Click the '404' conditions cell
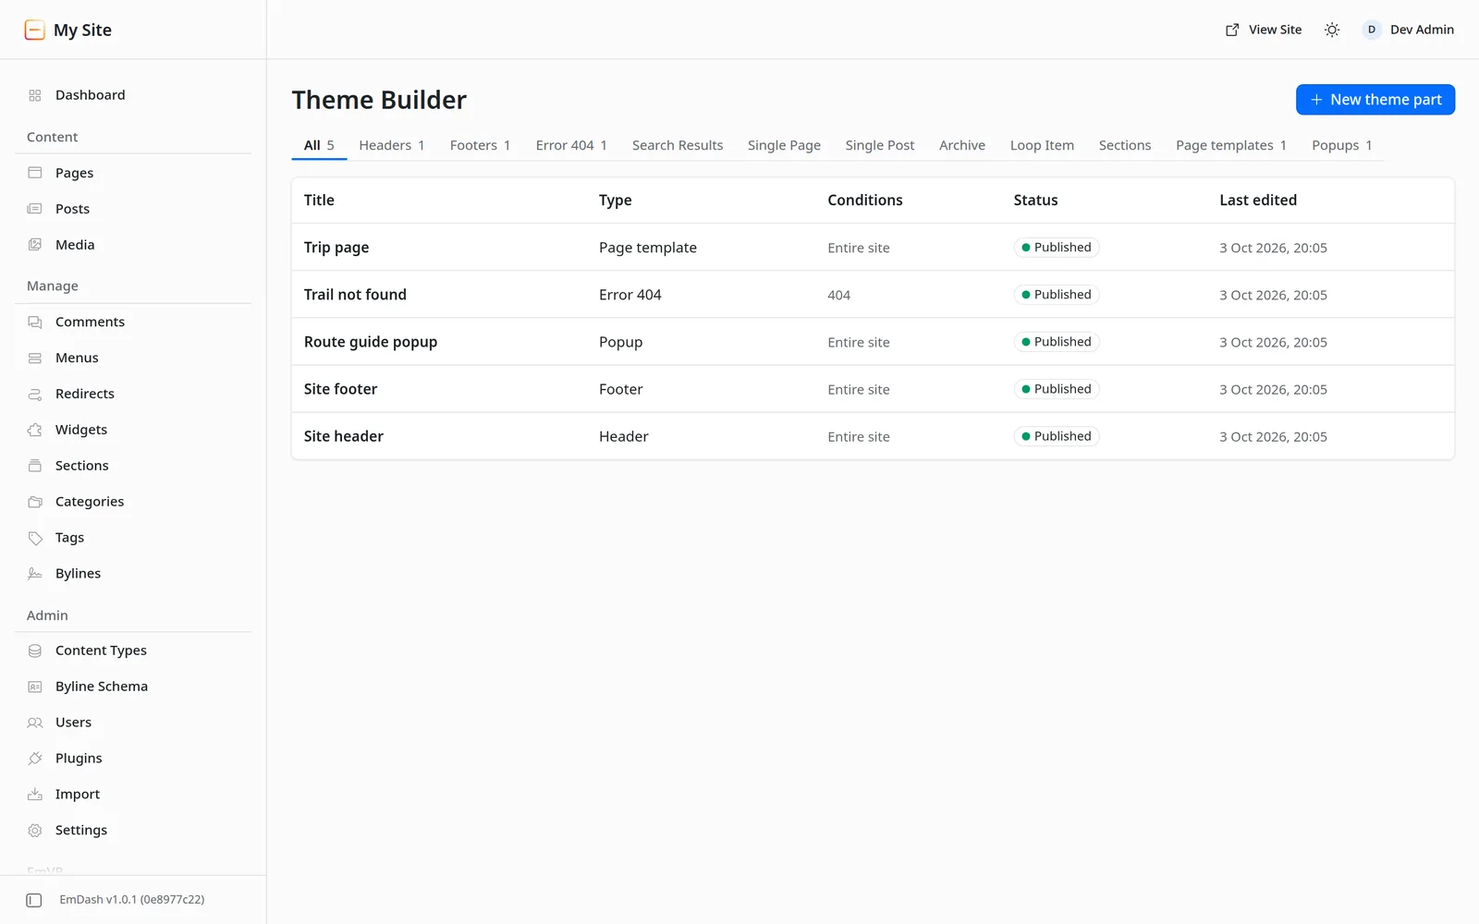The width and height of the screenshot is (1479, 924). [x=838, y=296]
